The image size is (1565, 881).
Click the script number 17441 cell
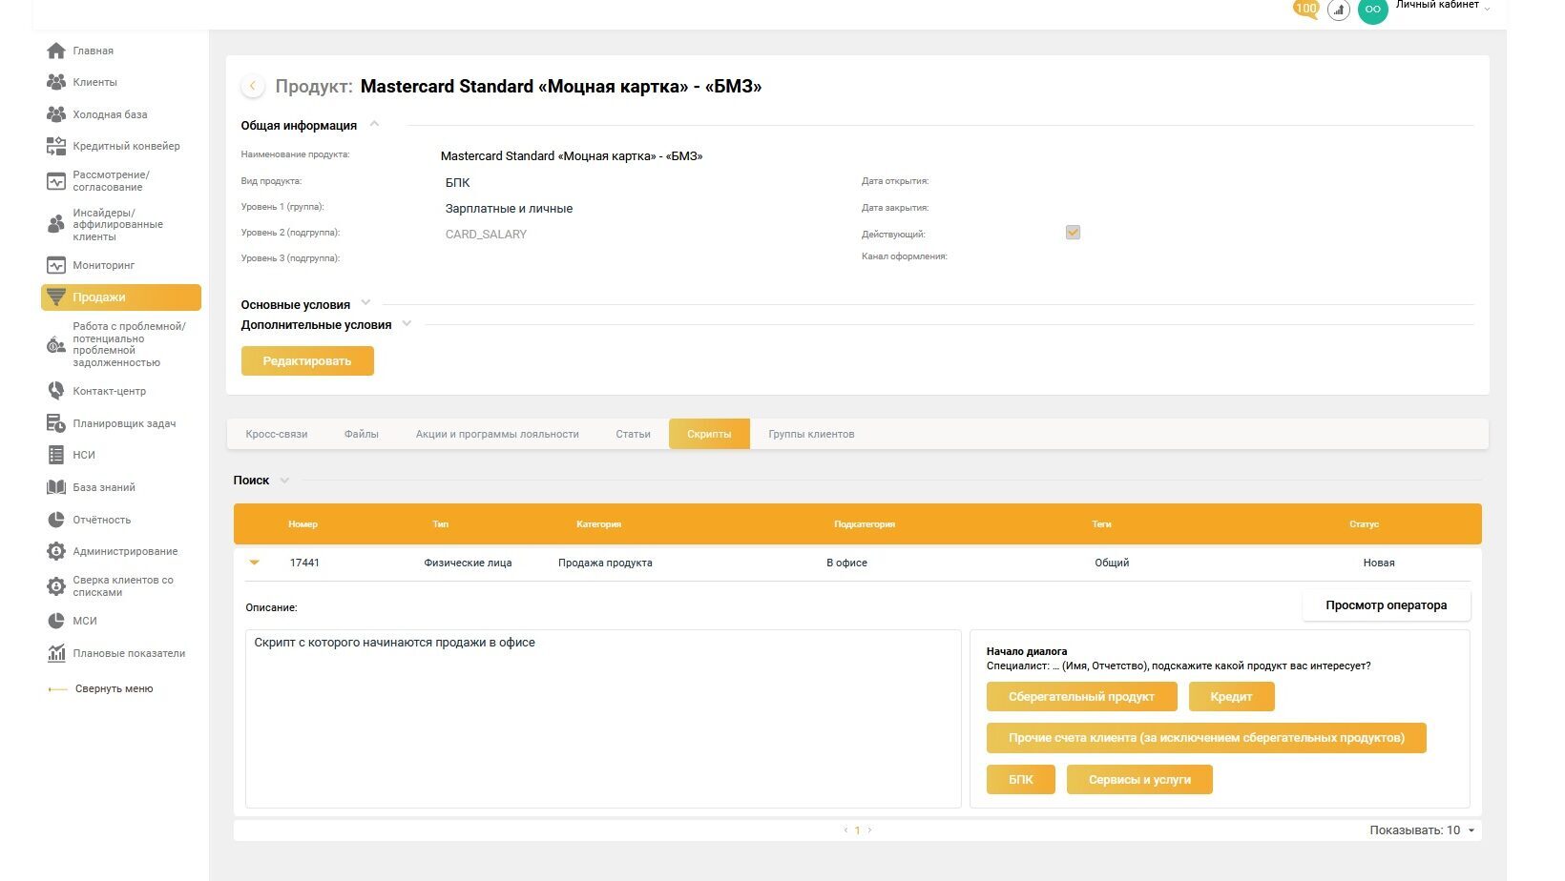tap(304, 563)
